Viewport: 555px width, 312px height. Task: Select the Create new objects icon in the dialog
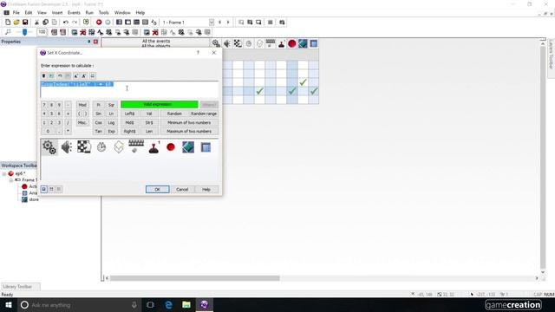pos(119,147)
